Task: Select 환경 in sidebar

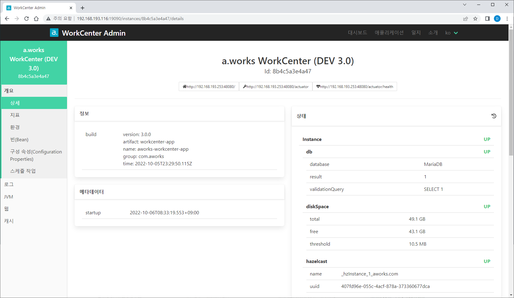Action: (34, 127)
